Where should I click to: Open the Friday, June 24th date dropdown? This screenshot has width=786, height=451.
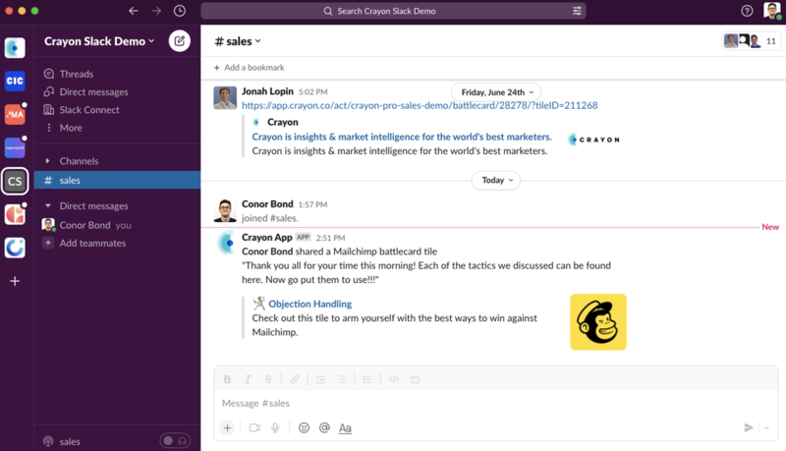coord(498,92)
